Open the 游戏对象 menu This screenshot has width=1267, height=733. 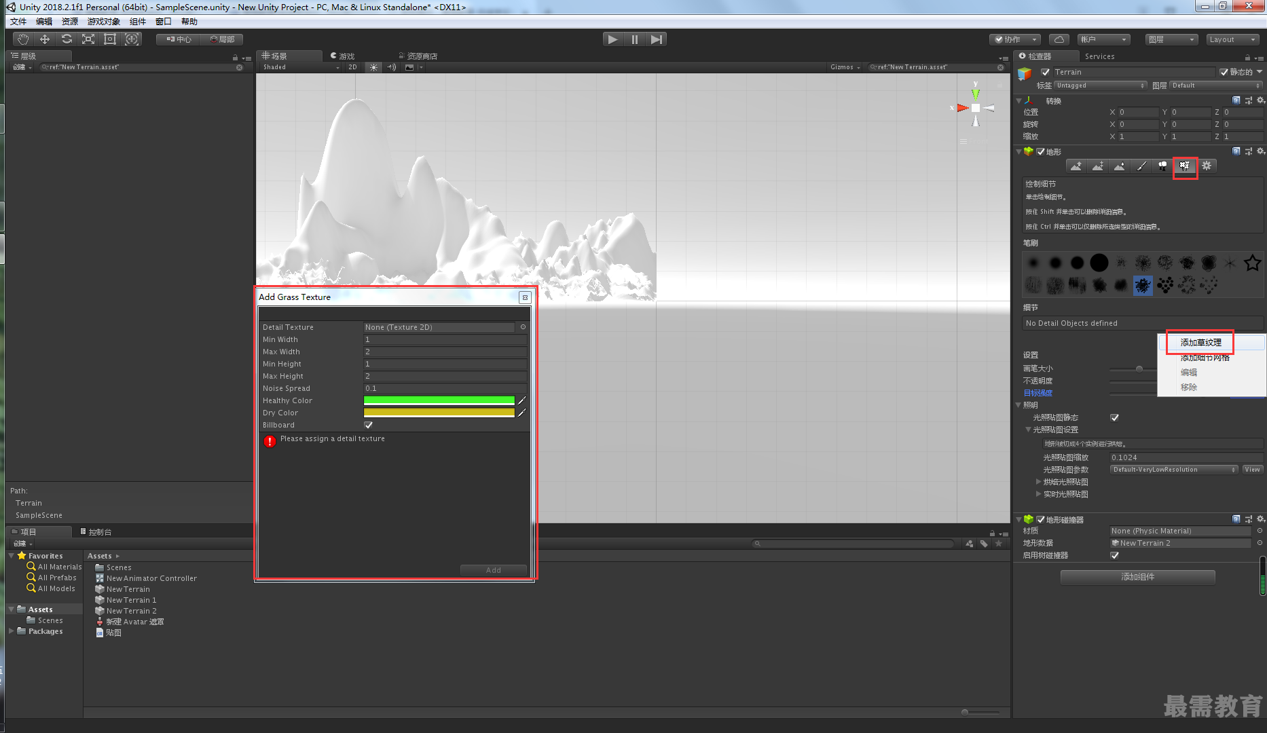(103, 22)
